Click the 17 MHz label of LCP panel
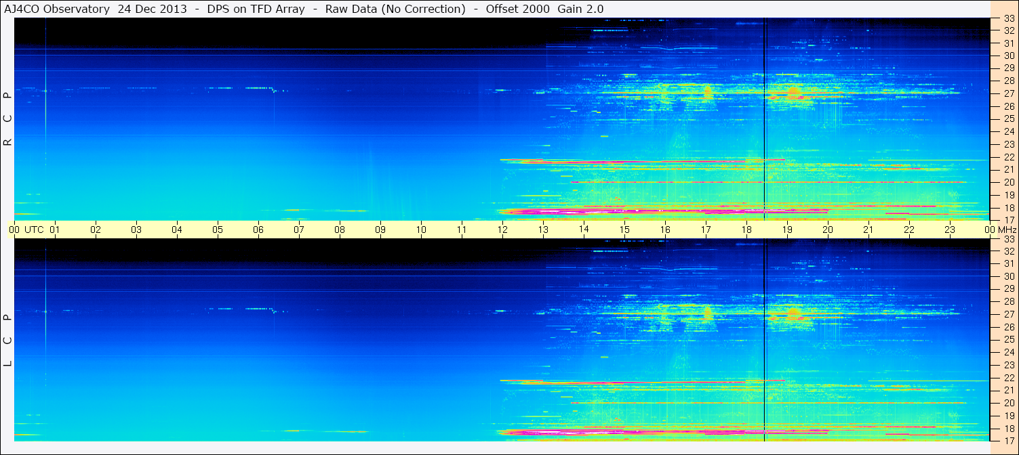 [x=1009, y=440]
